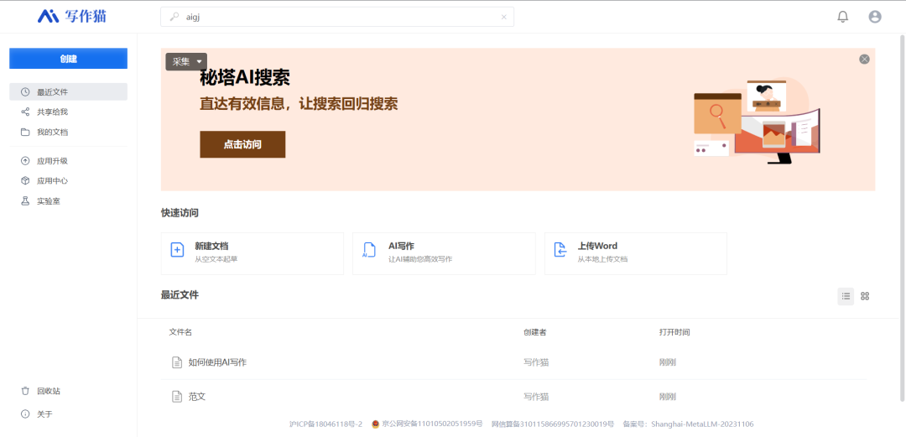Click the info icon beside 关于

point(25,414)
